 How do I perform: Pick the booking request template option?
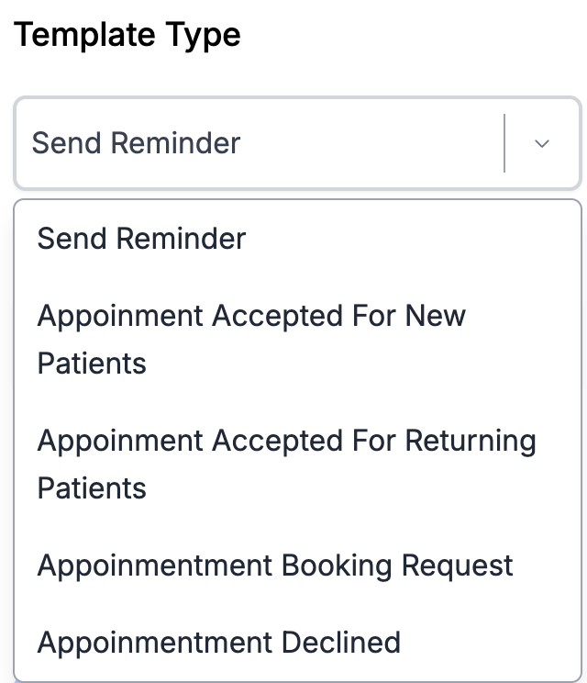click(x=275, y=565)
